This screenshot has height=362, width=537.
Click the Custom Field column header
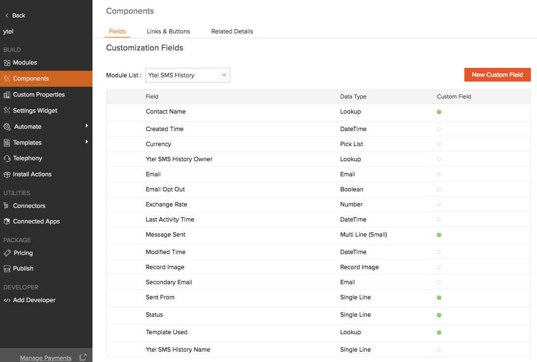coord(454,97)
